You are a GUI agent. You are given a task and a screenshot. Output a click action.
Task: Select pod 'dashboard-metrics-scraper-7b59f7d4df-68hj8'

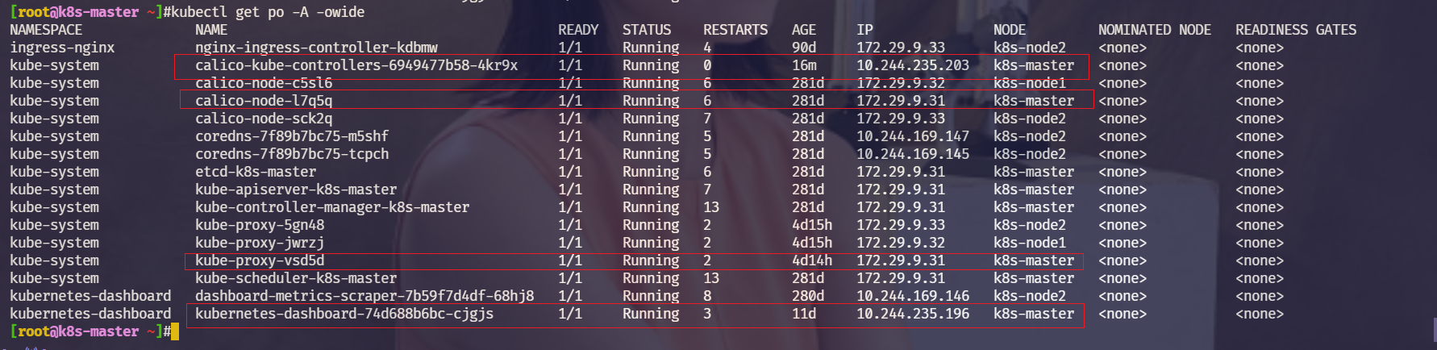point(364,296)
